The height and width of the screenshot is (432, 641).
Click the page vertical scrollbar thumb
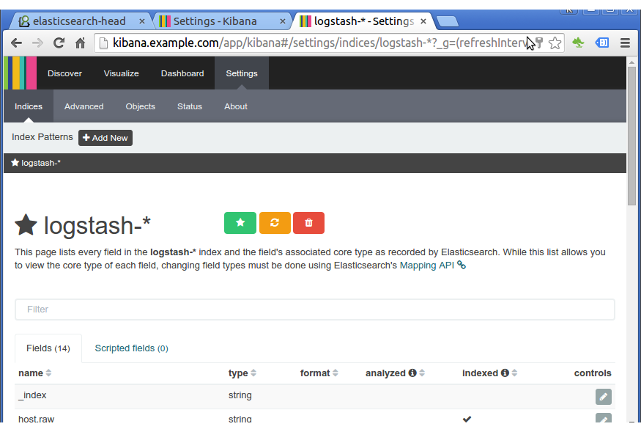pyautogui.click(x=631, y=136)
